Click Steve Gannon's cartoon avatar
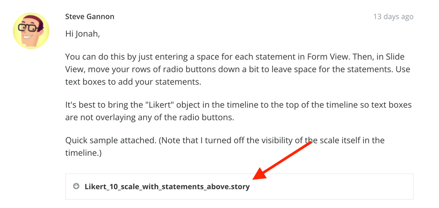This screenshot has width=439, height=208. click(30, 30)
